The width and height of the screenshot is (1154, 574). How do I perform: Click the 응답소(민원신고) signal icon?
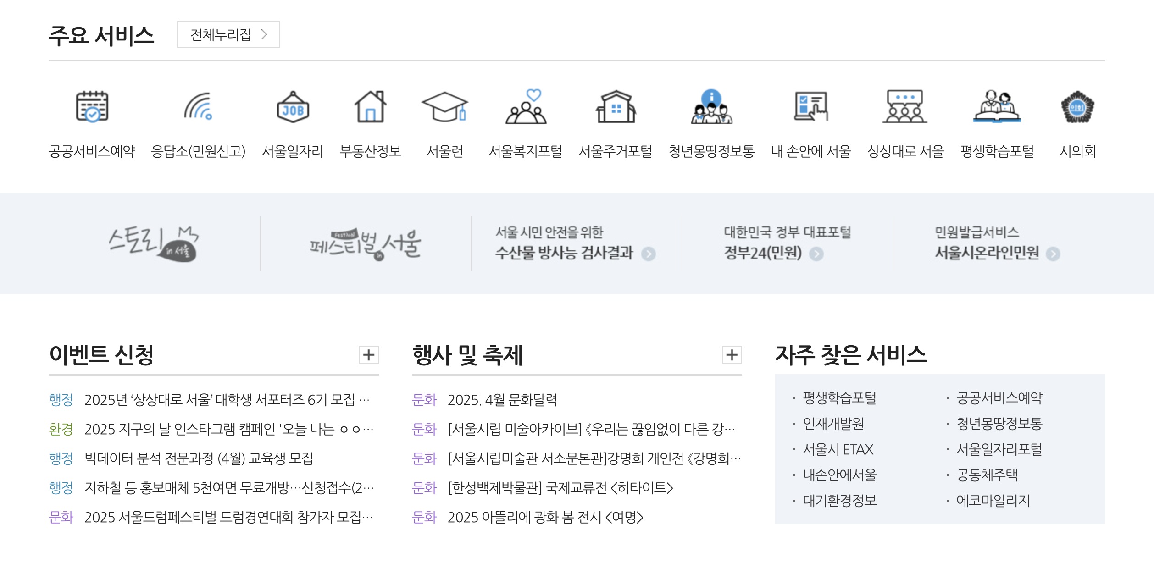pyautogui.click(x=198, y=106)
